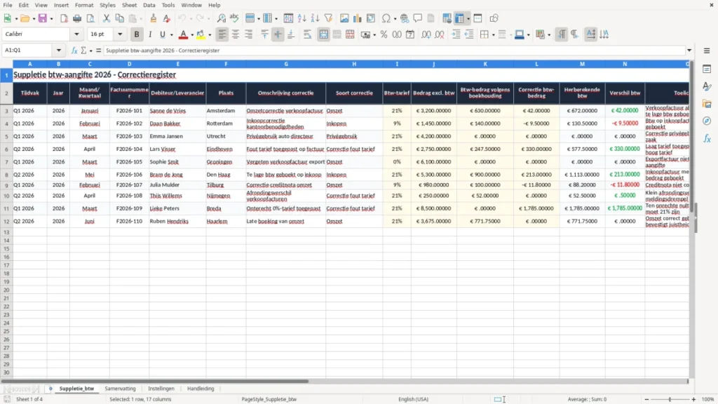Toggle Italic formatting
The width and height of the screenshot is (718, 404).
point(150,34)
